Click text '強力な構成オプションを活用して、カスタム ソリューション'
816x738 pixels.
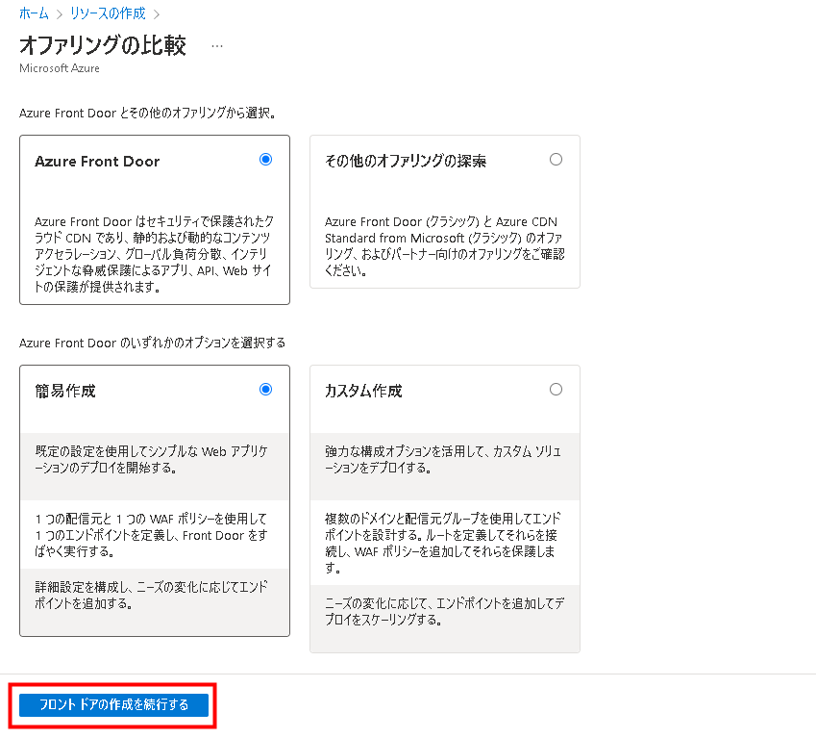(443, 459)
